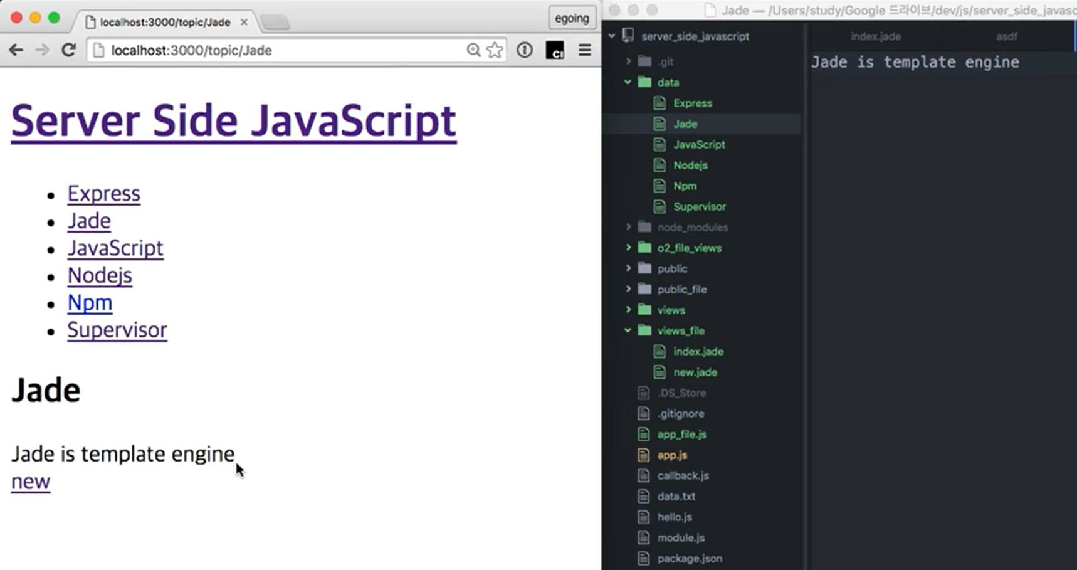Click the new link below description
The width and height of the screenshot is (1077, 570).
(31, 482)
